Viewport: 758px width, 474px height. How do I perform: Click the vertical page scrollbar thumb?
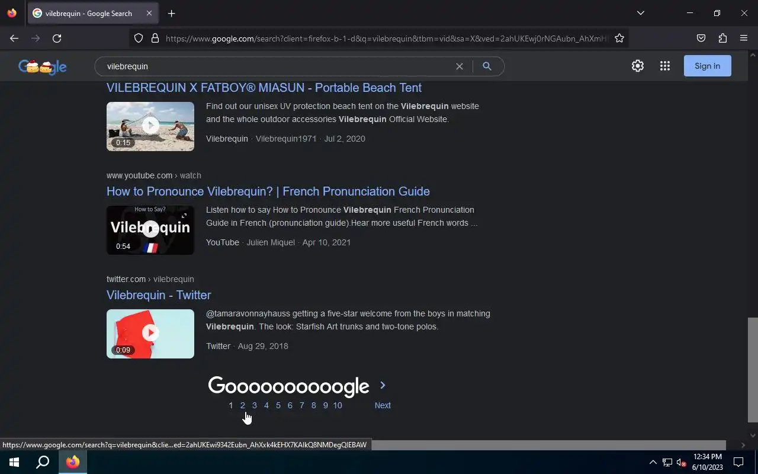(x=753, y=370)
